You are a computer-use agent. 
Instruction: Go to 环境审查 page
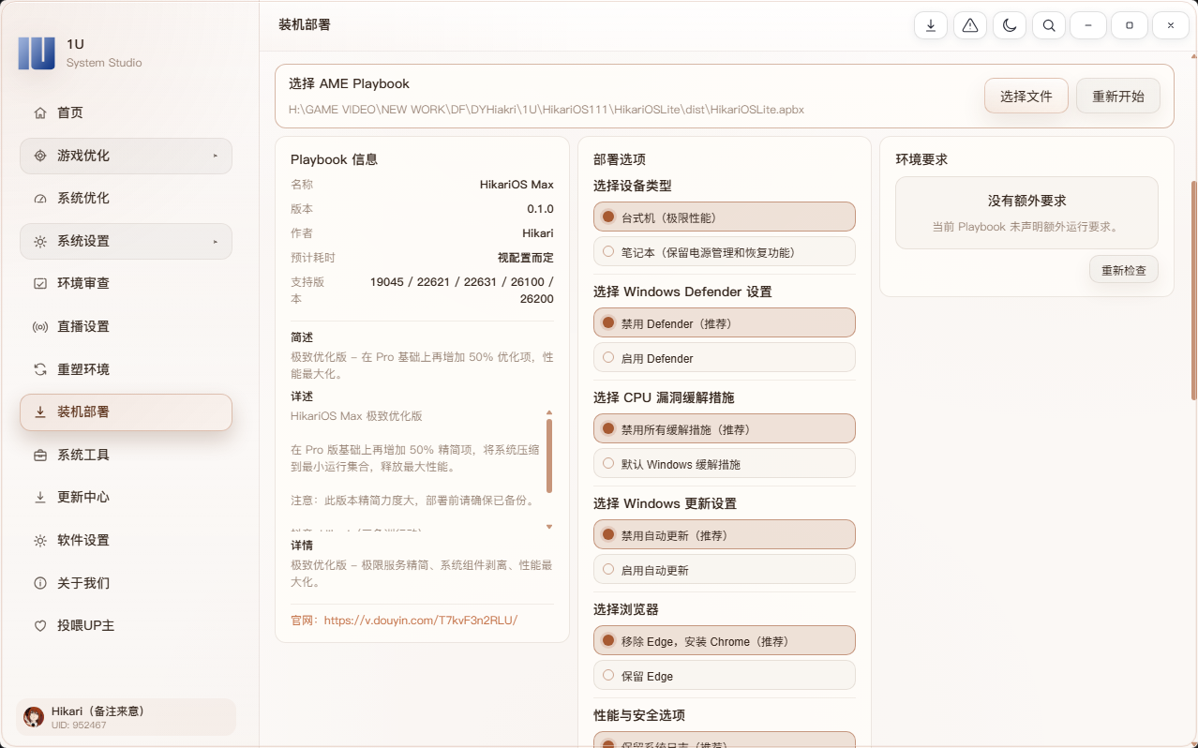pyautogui.click(x=126, y=284)
